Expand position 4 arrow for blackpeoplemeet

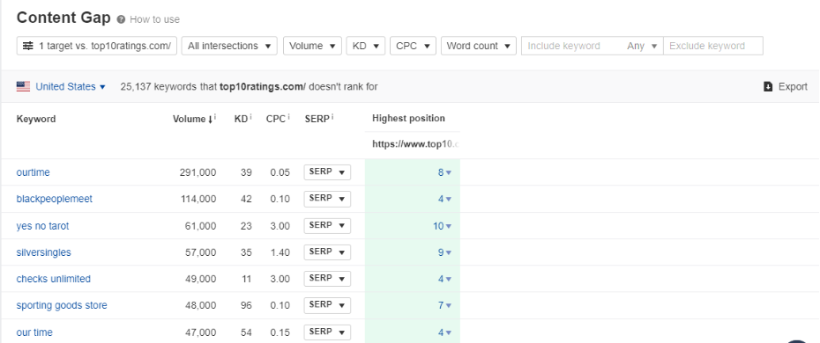point(449,199)
